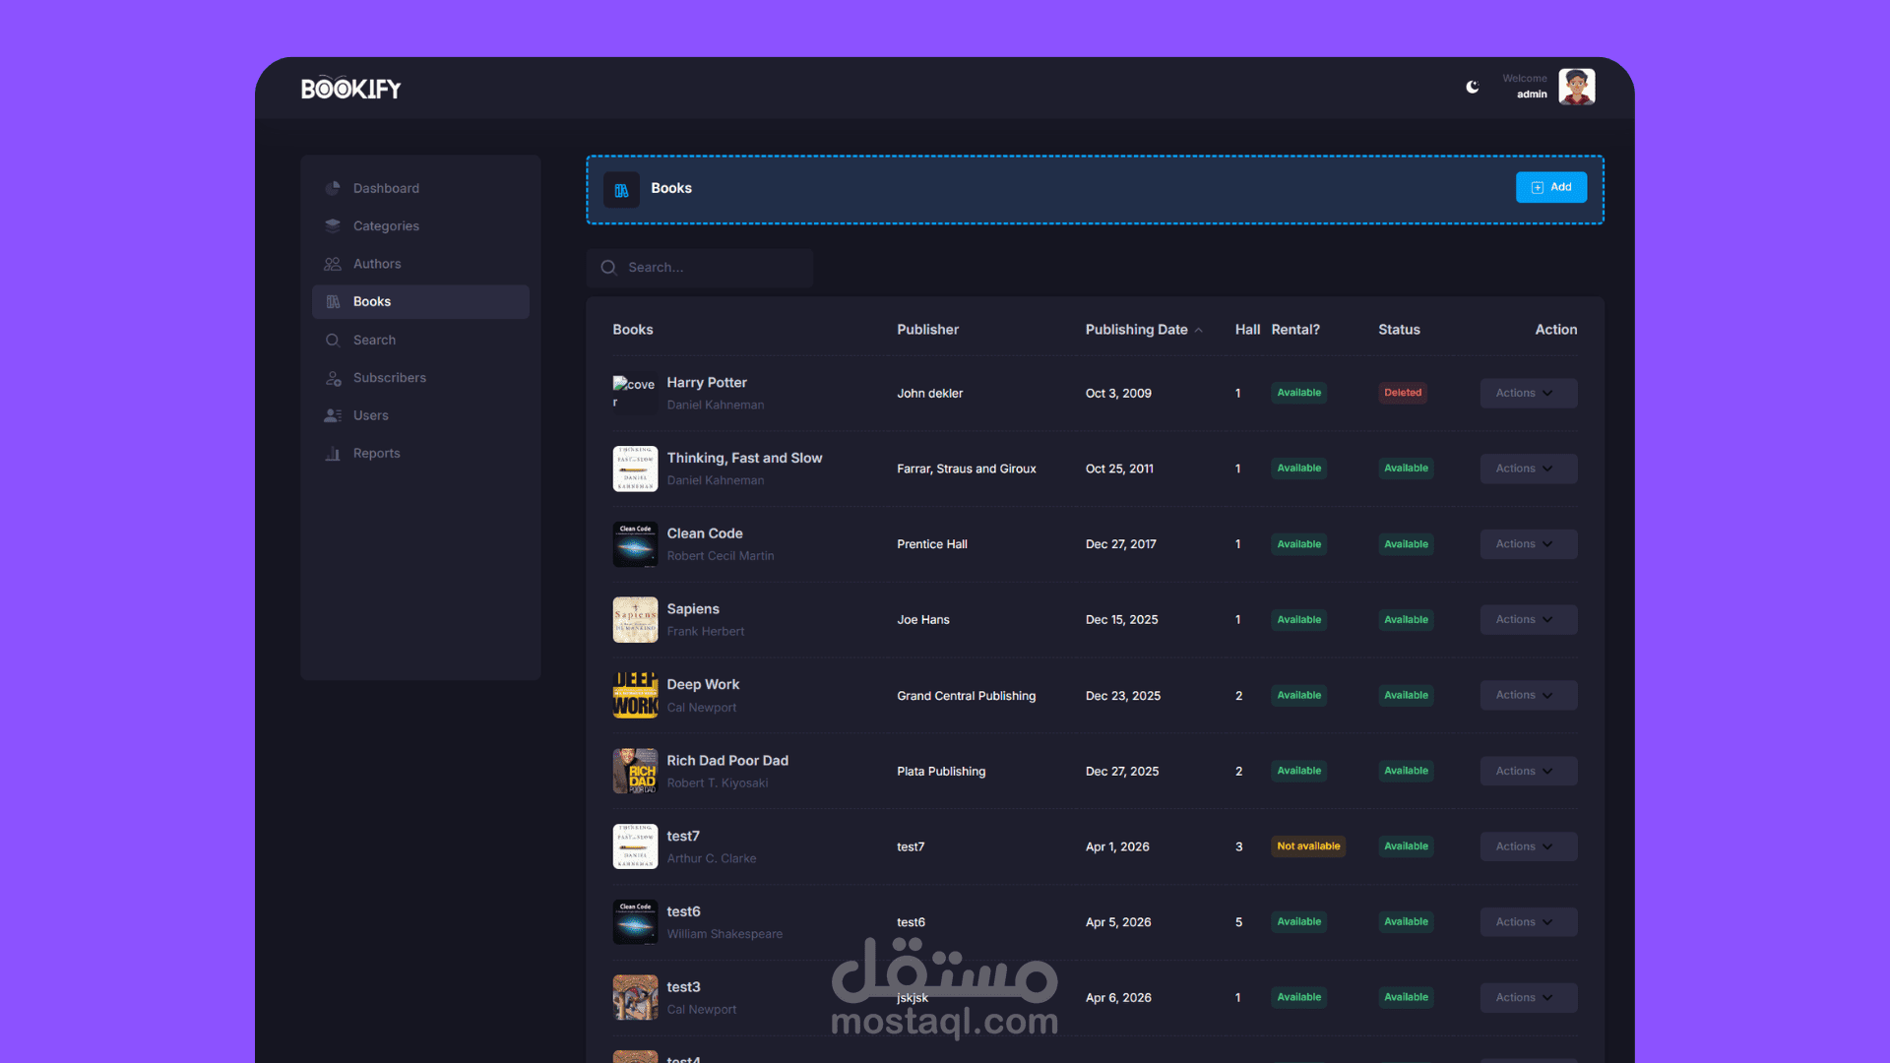Image resolution: width=1890 pixels, height=1063 pixels.
Task: Open the Rich Dad Poor Dad title
Action: pyautogui.click(x=727, y=761)
